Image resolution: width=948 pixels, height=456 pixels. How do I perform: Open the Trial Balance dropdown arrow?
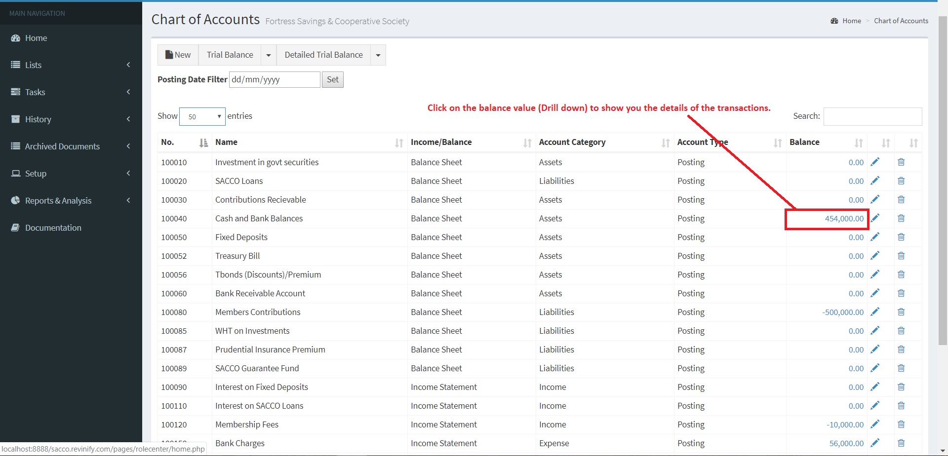[268, 55]
